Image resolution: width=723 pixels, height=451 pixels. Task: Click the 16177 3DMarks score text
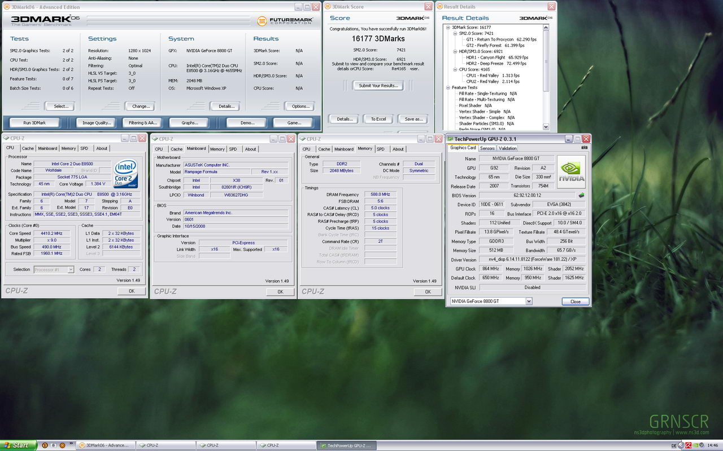(x=378, y=40)
